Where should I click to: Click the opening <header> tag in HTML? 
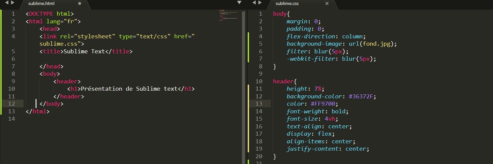pos(67,81)
